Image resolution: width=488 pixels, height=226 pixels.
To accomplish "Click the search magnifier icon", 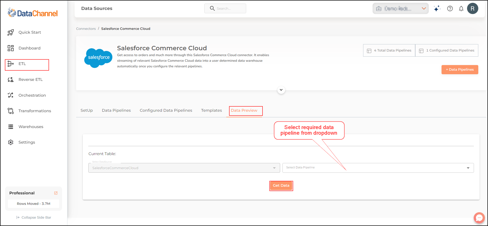I will click(212, 8).
